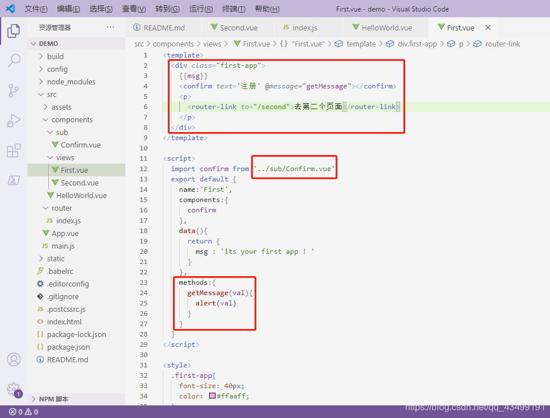
Task: Open .gitignore in the file tree
Action: click(76, 296)
